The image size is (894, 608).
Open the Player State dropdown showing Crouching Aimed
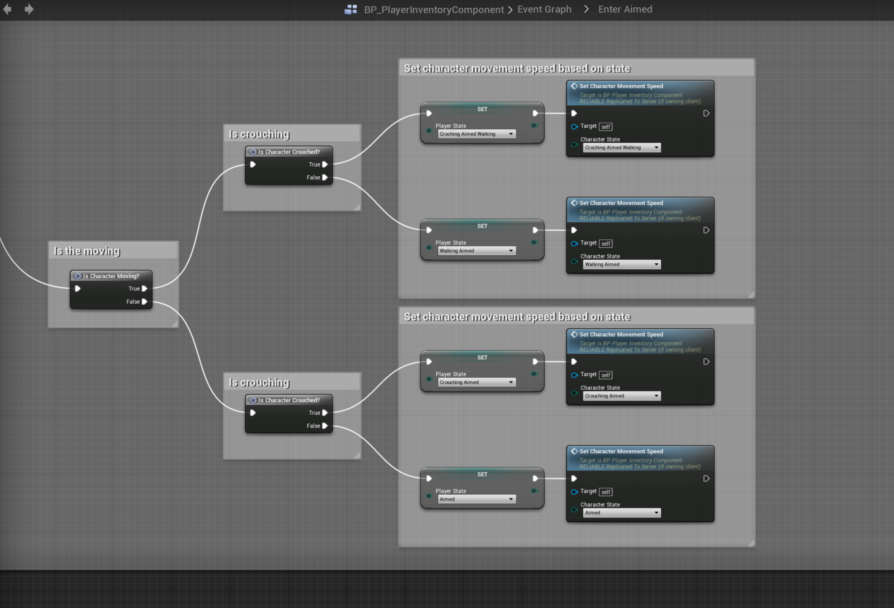tap(477, 382)
